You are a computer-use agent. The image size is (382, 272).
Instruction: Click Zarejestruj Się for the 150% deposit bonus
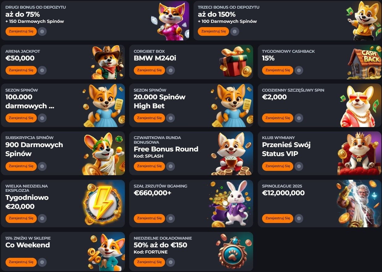(x=213, y=31)
